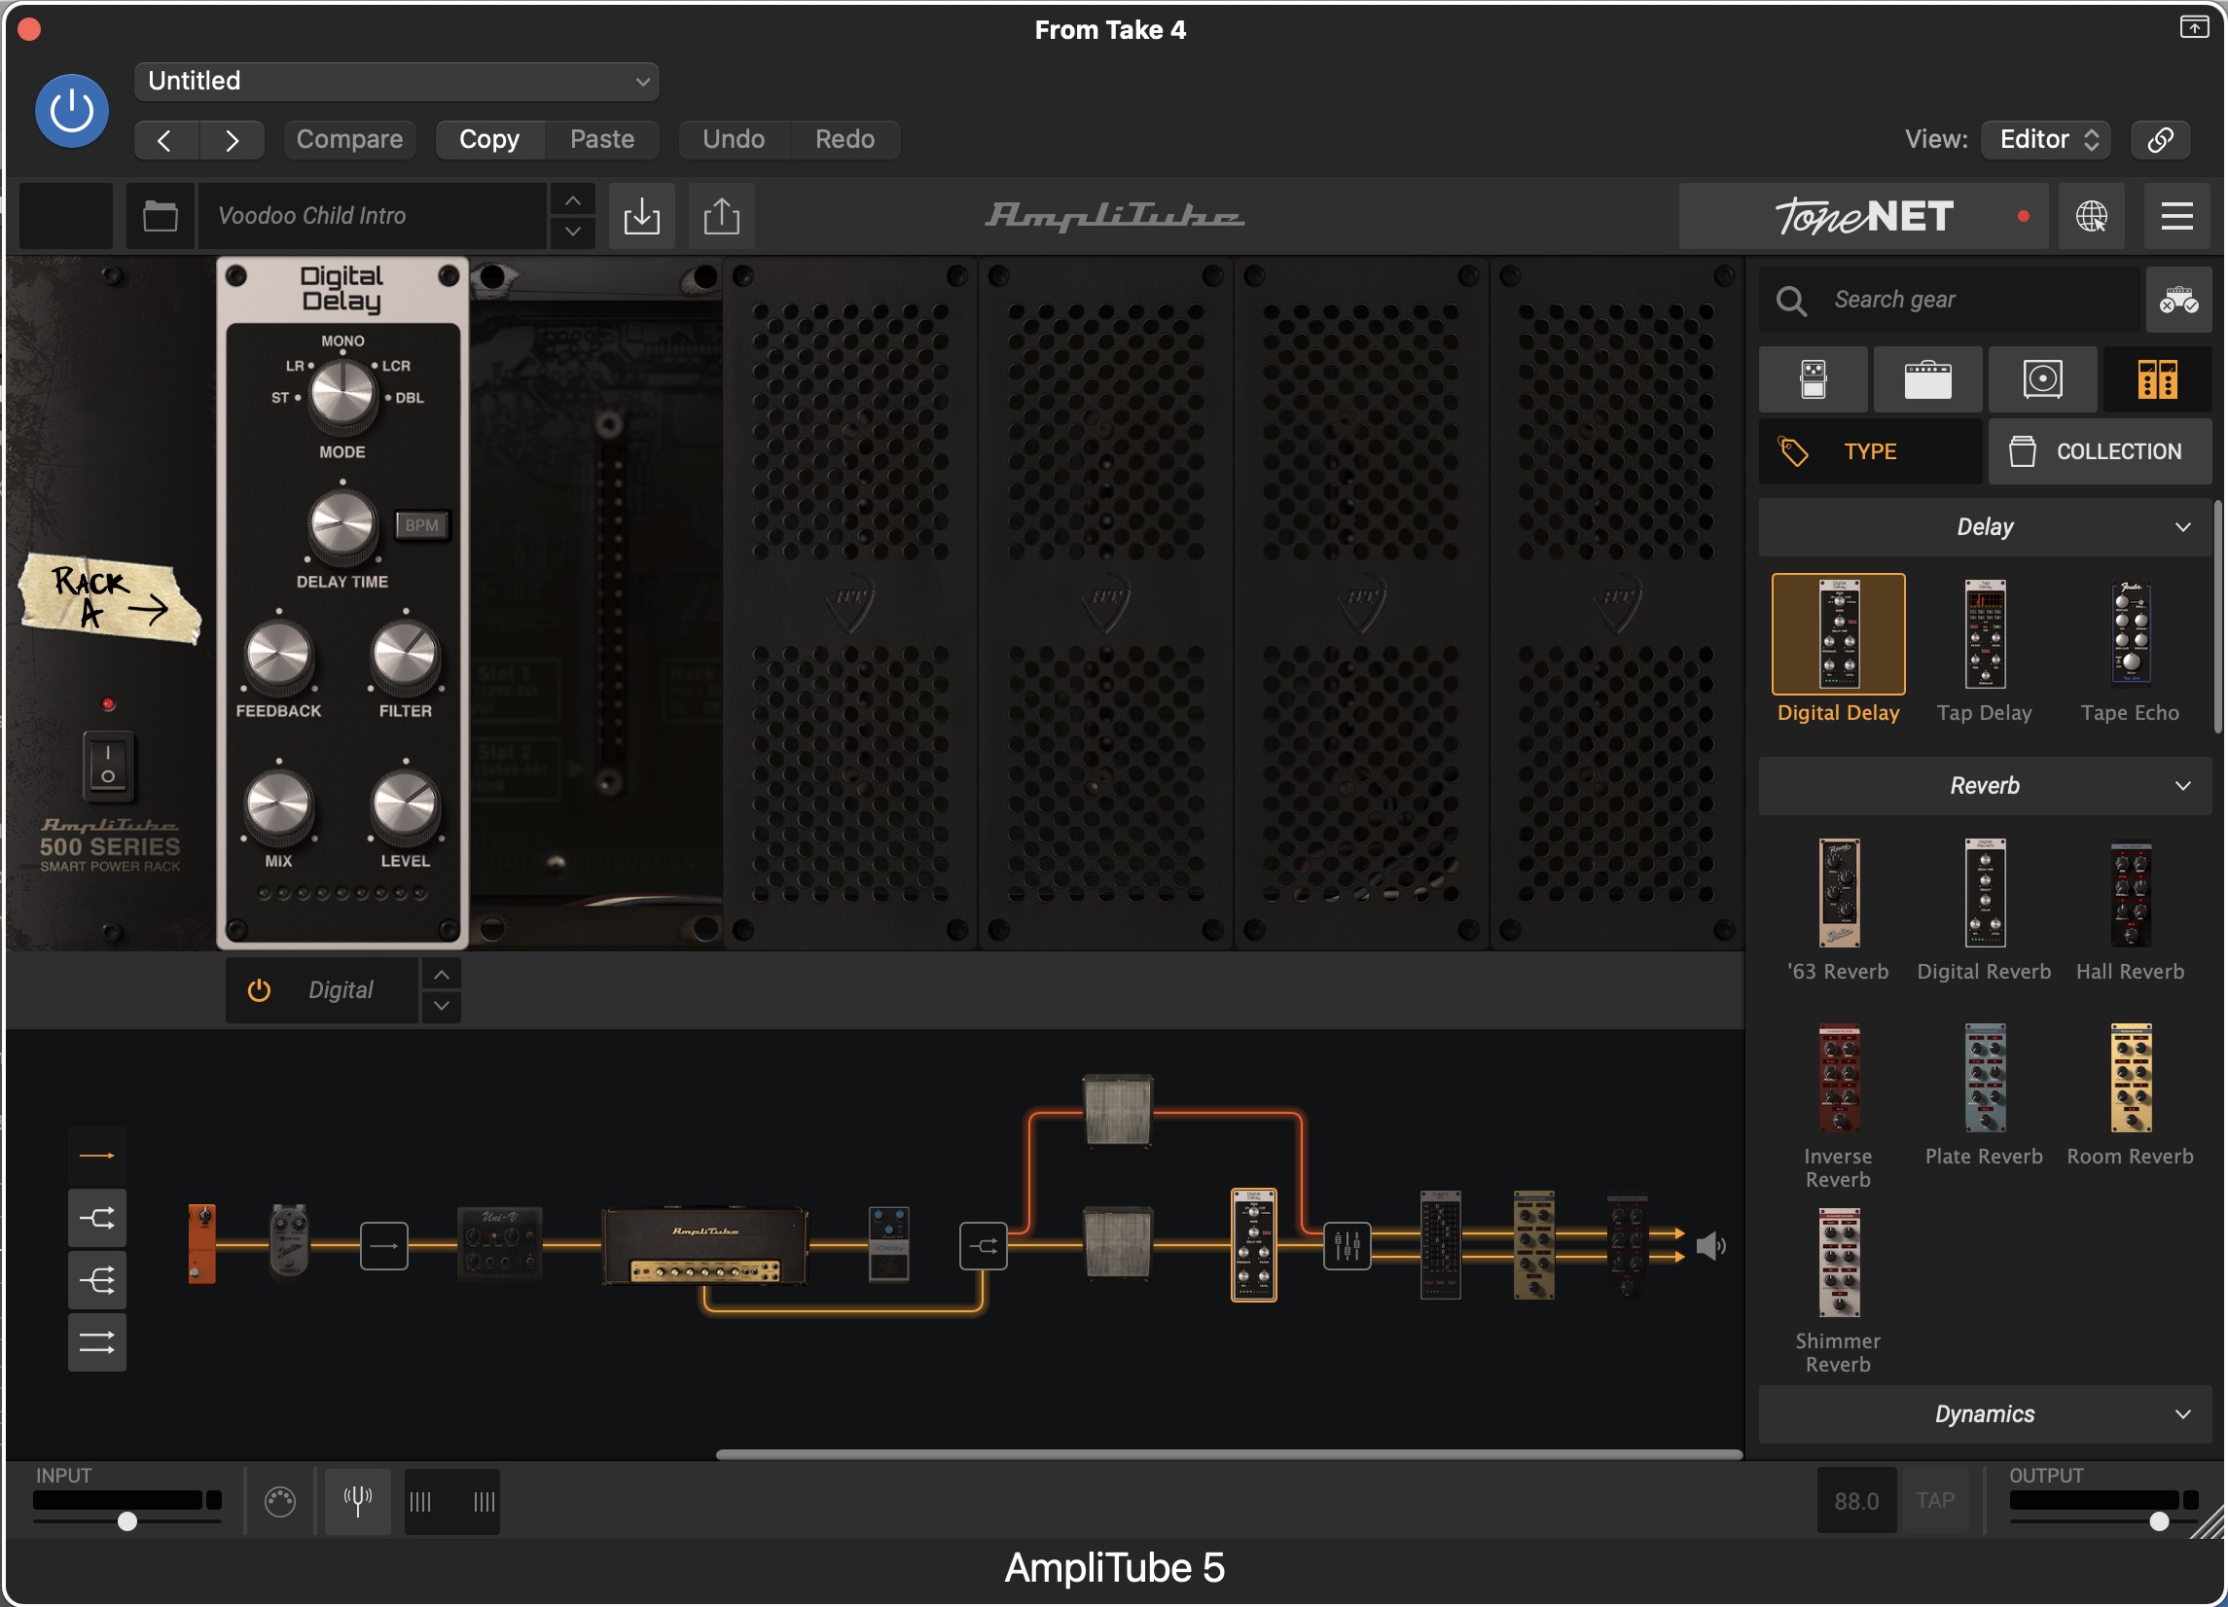Step Digital rack preset down
Screen dimensions: 2228x1607
tap(441, 1006)
